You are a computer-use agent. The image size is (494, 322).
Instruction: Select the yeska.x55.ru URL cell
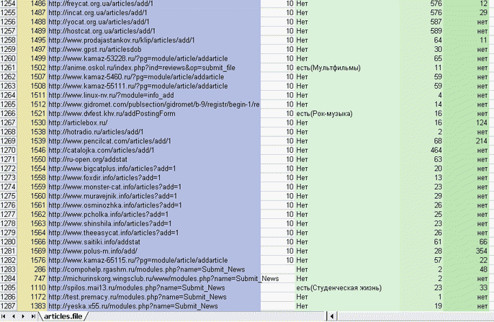(154, 306)
